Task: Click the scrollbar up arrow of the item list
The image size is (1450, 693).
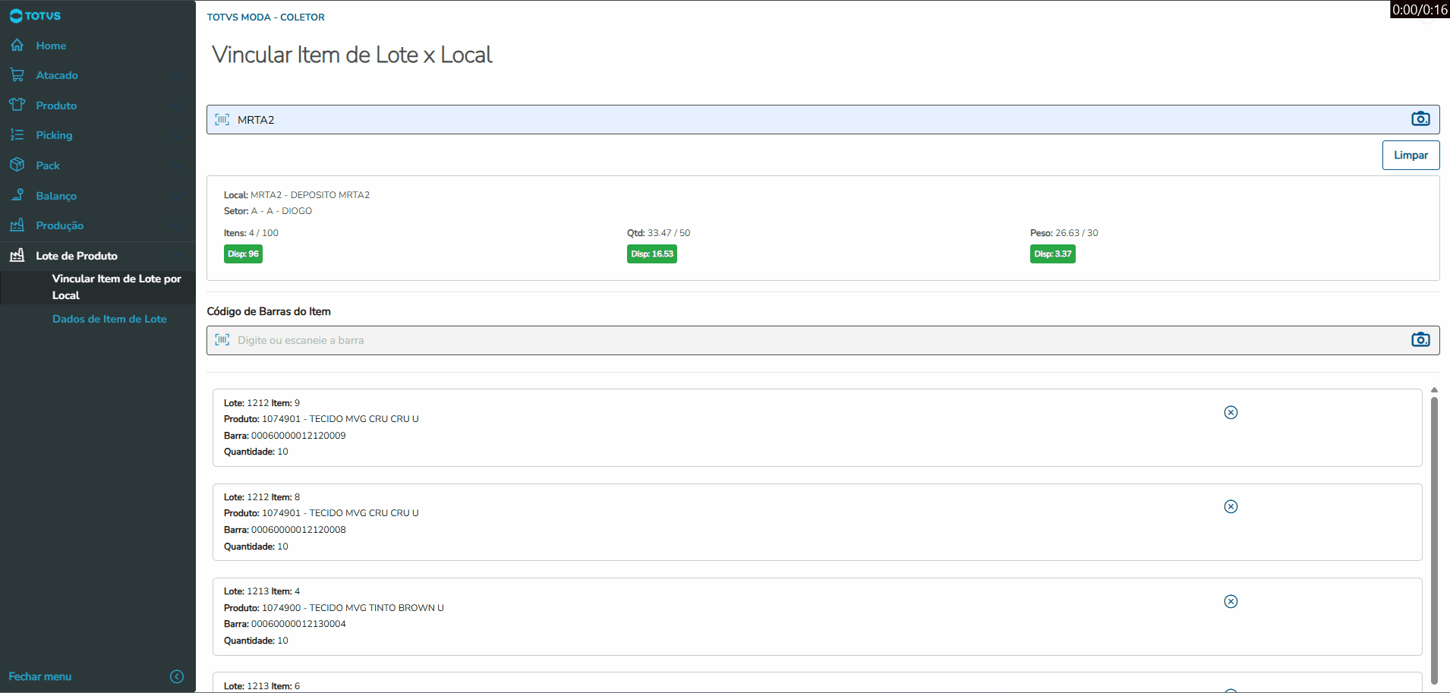Action: (x=1434, y=390)
